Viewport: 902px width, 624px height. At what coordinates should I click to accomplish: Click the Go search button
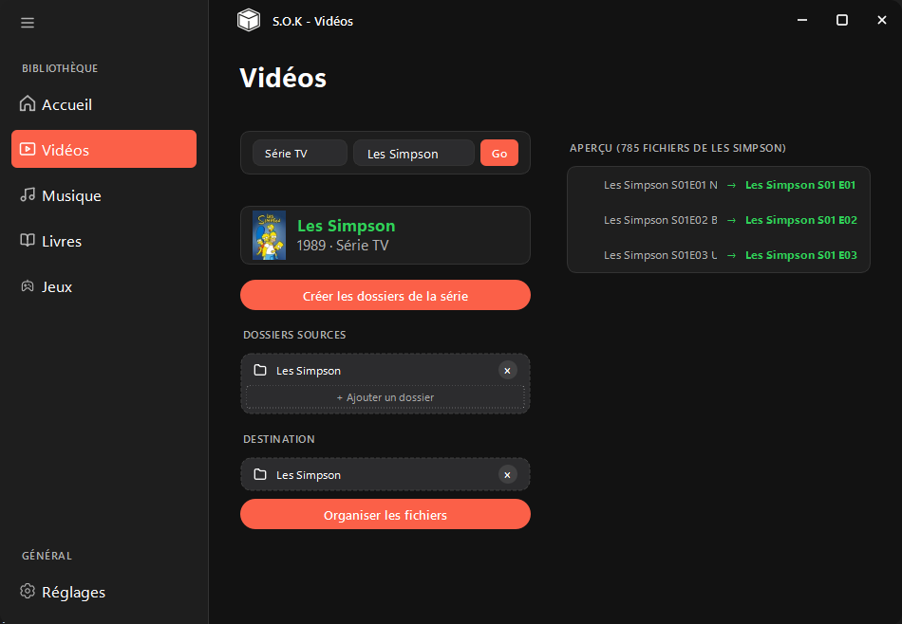499,154
